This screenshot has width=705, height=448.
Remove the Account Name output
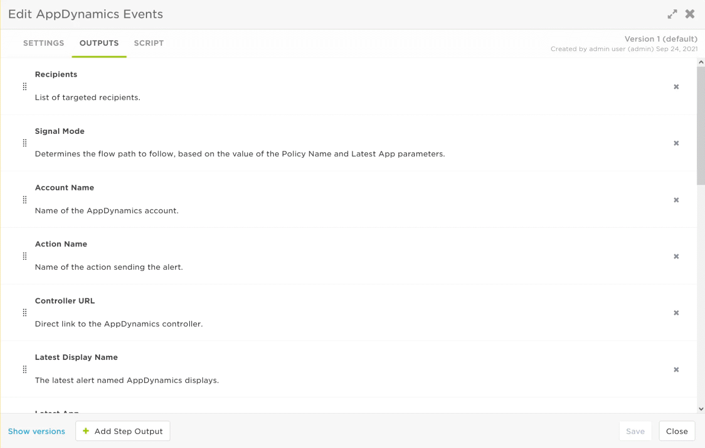(x=676, y=200)
